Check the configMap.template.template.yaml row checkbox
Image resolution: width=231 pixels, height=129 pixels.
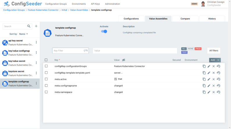tap(46, 72)
